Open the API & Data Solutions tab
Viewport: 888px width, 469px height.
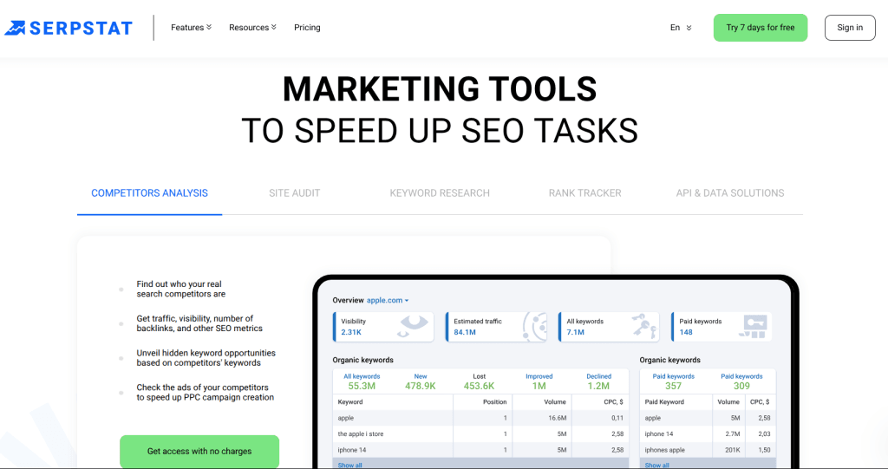(729, 193)
